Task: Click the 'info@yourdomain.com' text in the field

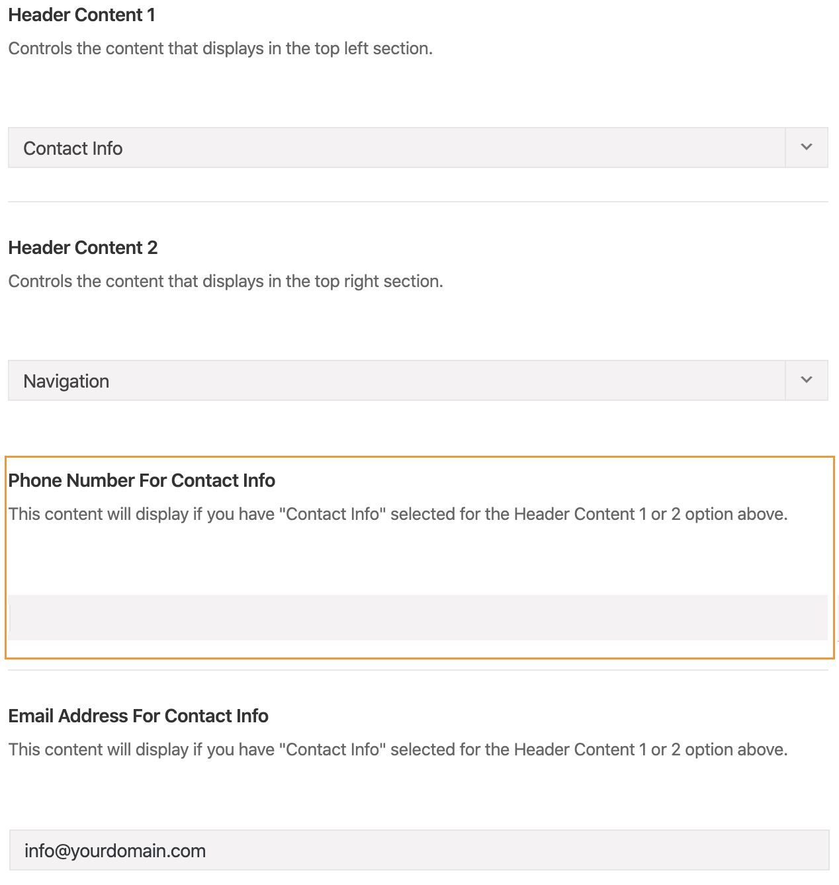Action: point(115,851)
